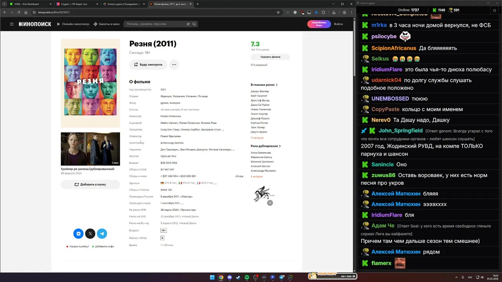The width and height of the screenshot is (502, 282).
Task: Open the 11 актеров link
Action: coord(257,138)
